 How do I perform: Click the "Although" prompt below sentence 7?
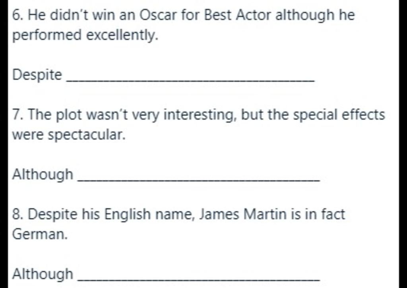43,174
